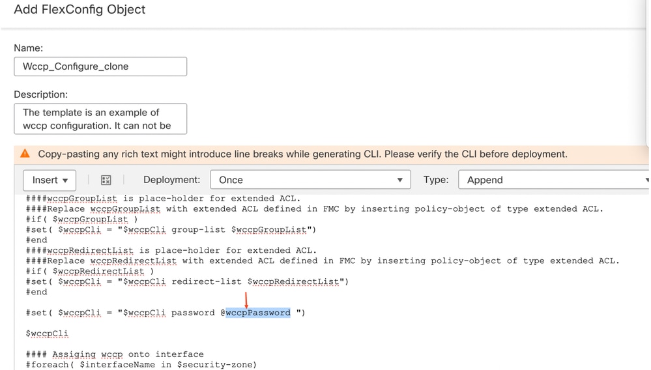Click the 'Name:' label
Viewport: 651px width, 370px height.
click(x=28, y=48)
